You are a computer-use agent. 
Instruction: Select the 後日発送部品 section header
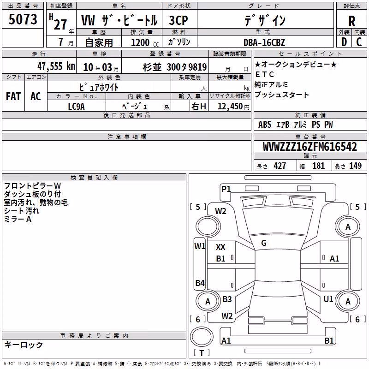tap(126, 115)
